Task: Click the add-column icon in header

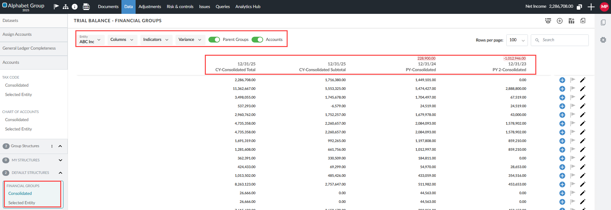Action: point(571,21)
